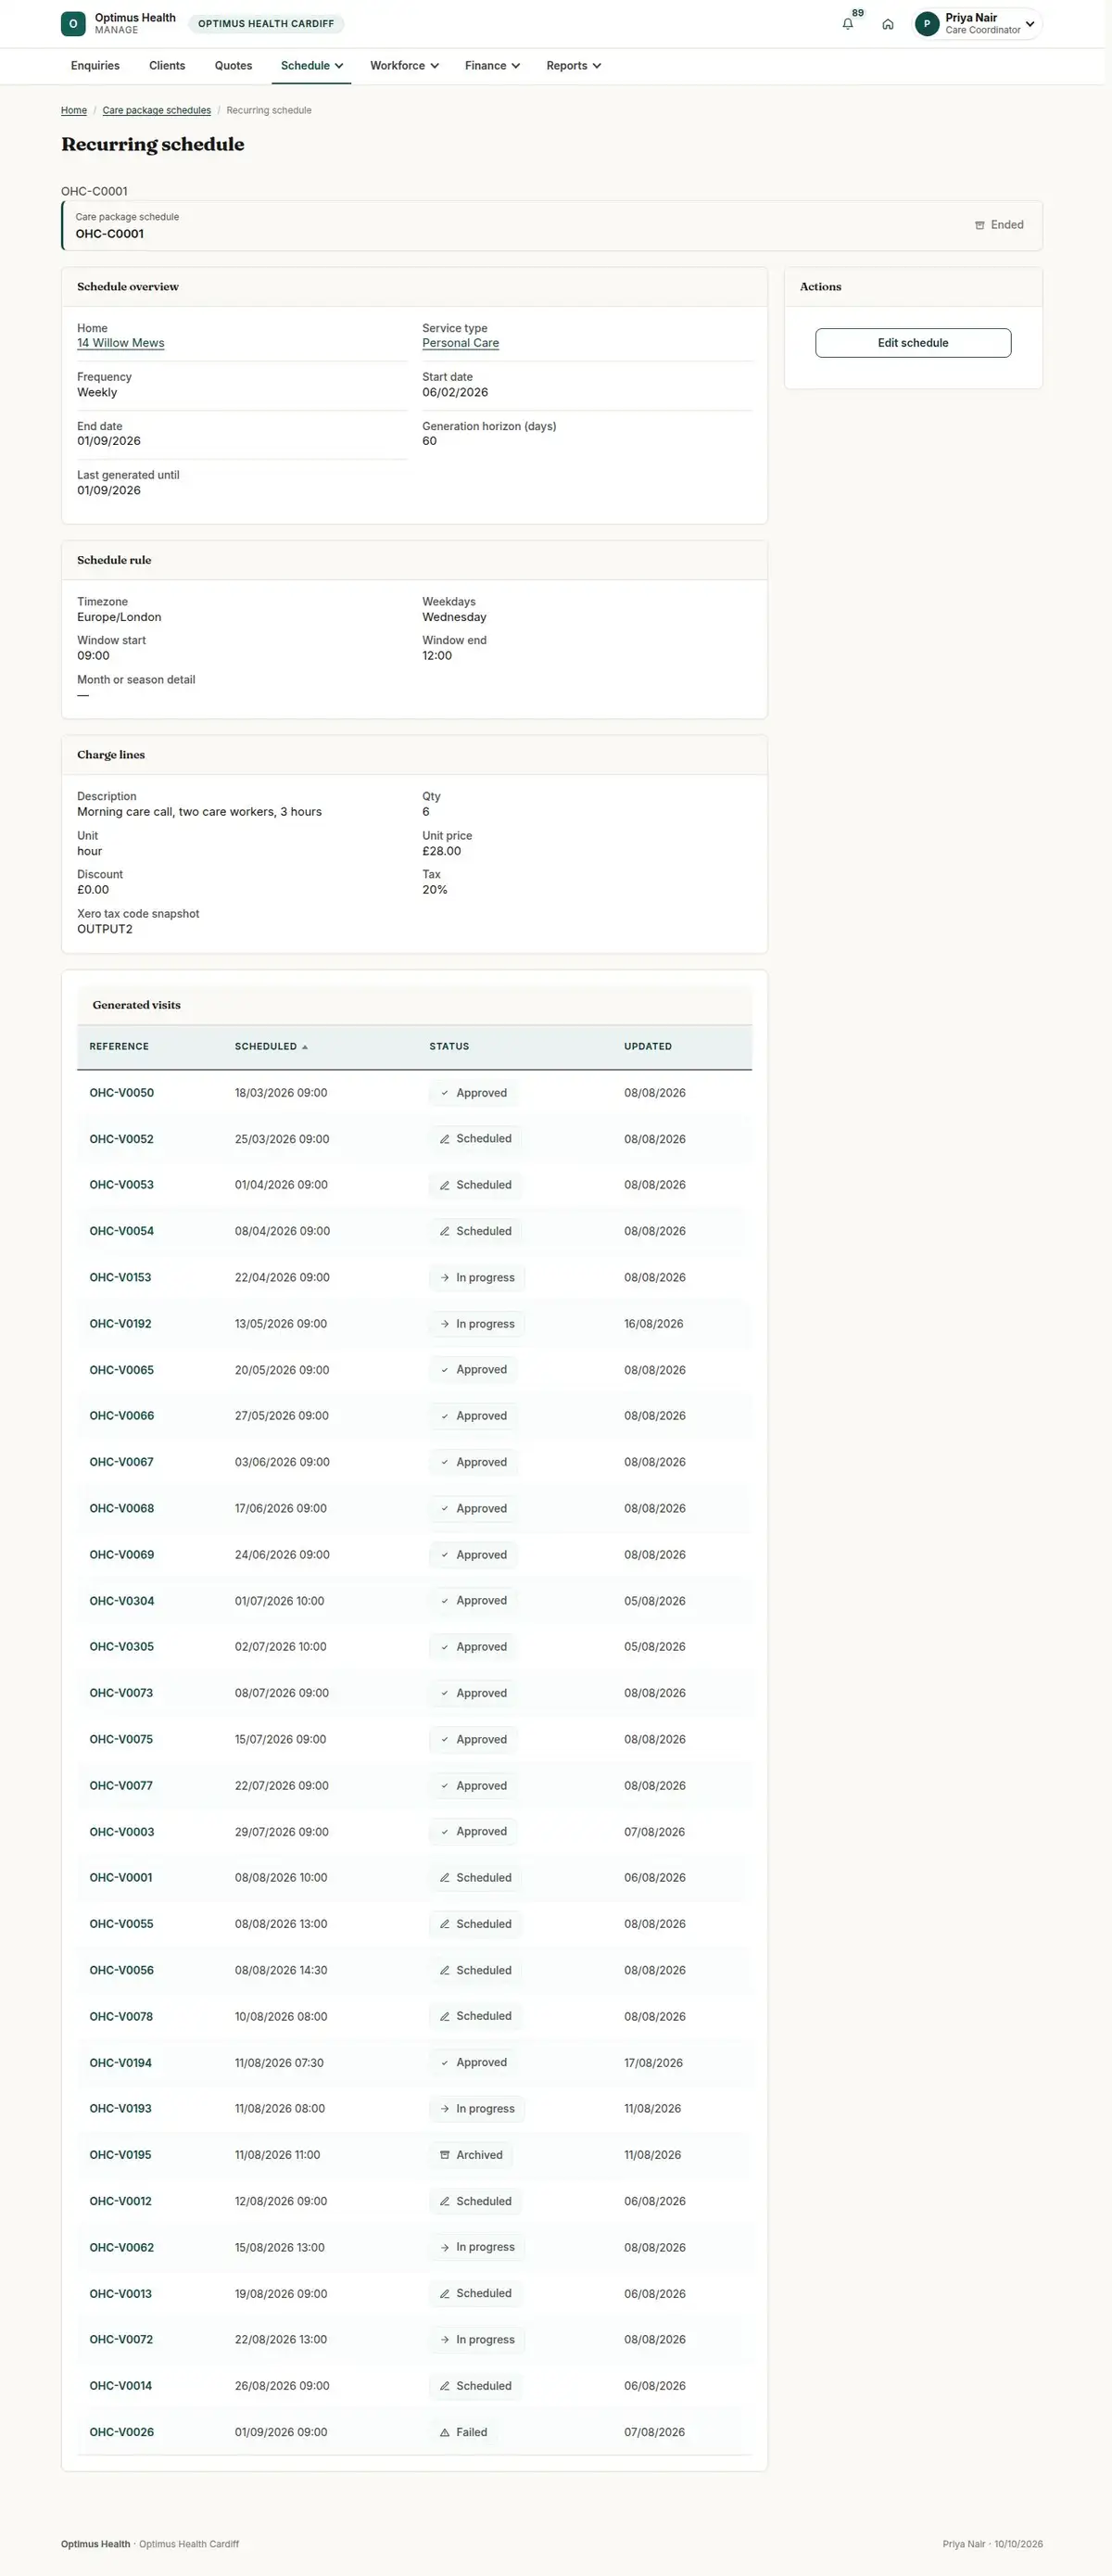
Task: Open the Quotes nav item
Action: (x=233, y=66)
